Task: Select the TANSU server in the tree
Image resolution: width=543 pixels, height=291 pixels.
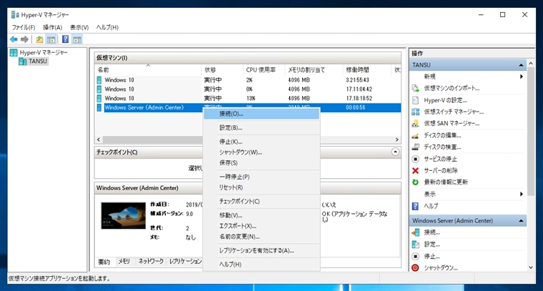Action: (x=34, y=61)
